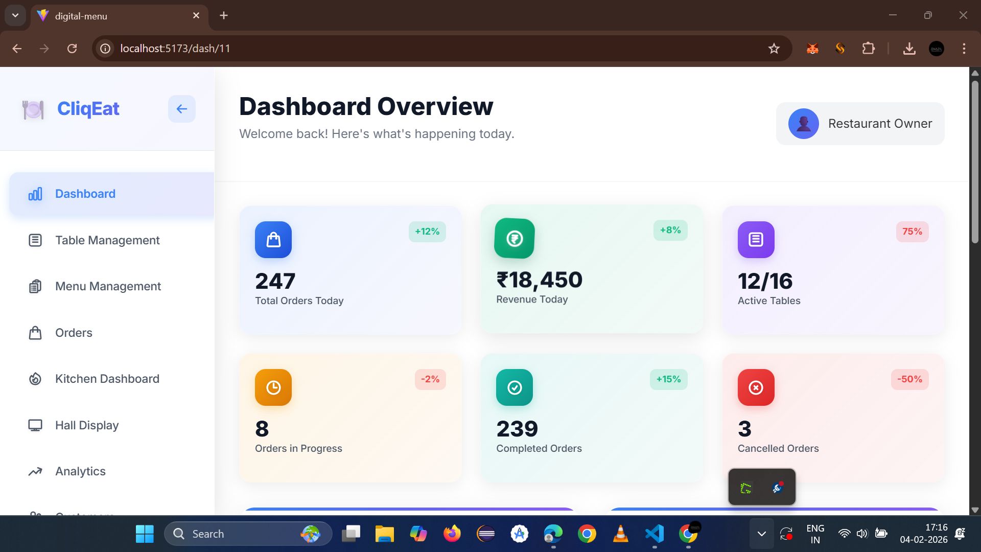Viewport: 981px width, 552px height.
Task: Open Menu Management page
Action: pos(111,286)
